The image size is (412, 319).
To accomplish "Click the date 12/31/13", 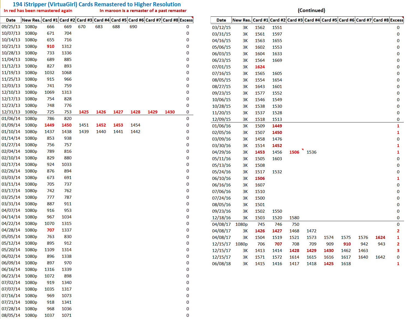I will [11, 112].
